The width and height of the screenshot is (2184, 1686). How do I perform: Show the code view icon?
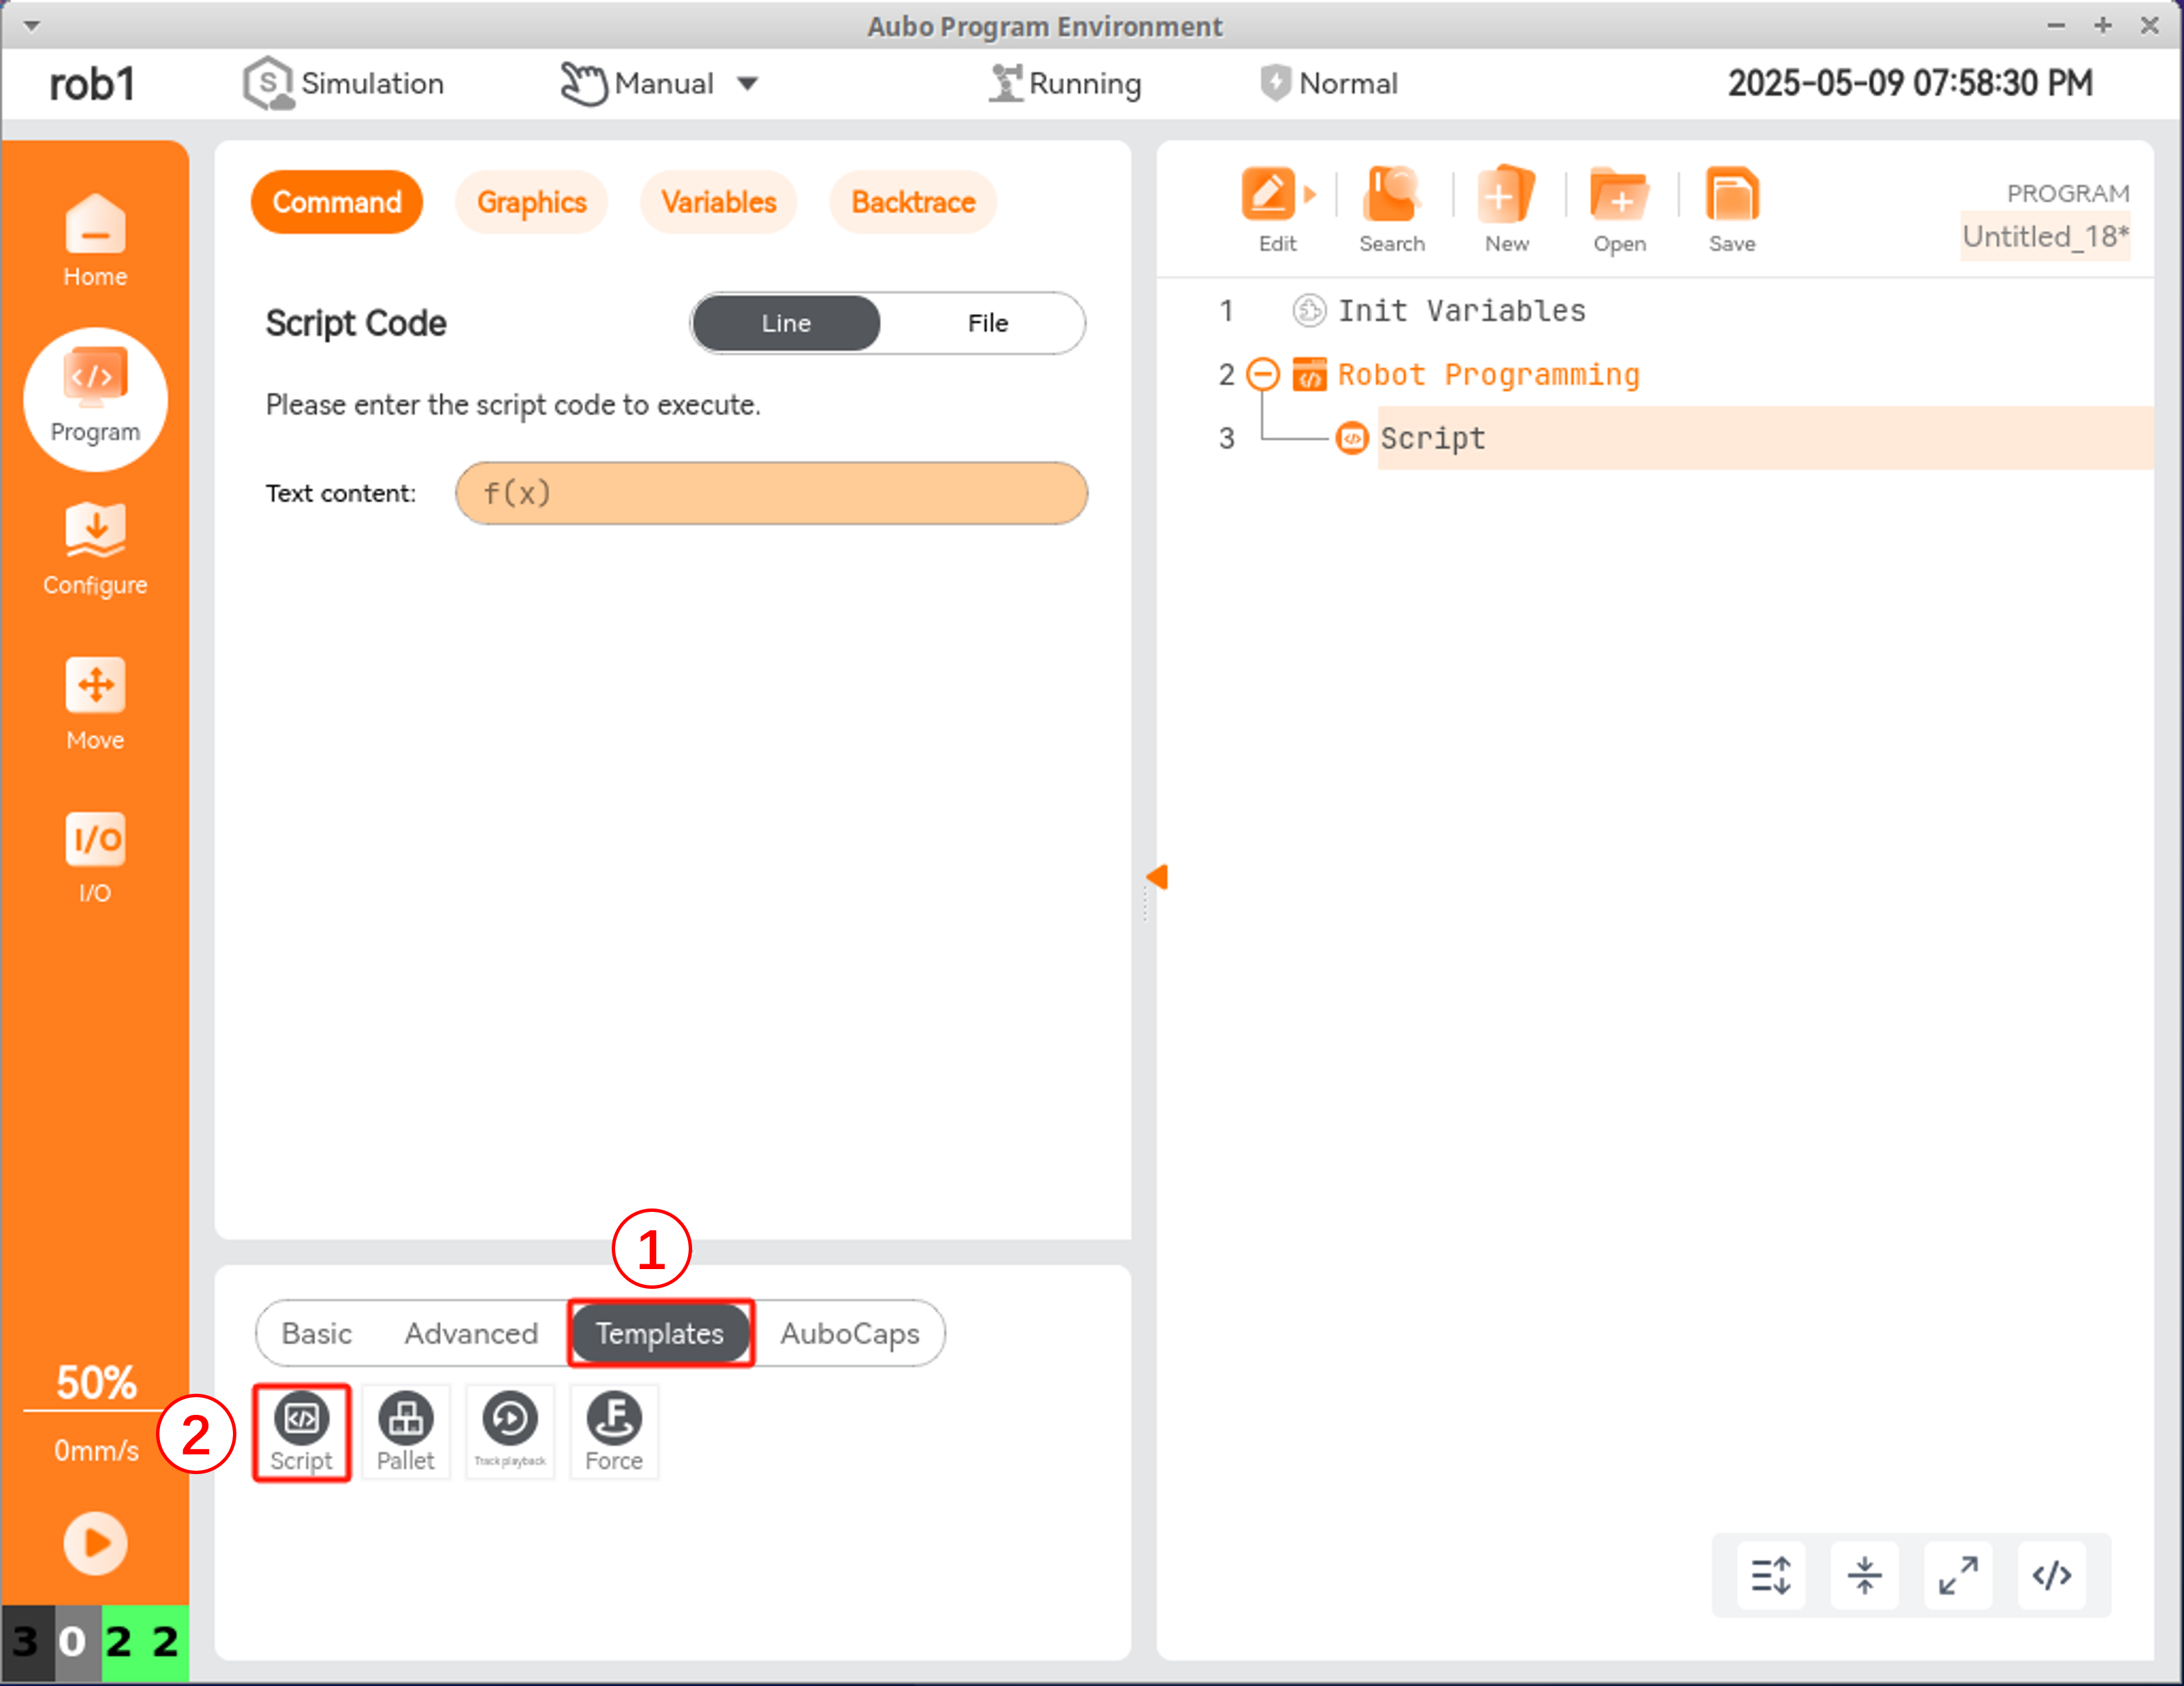2051,1575
